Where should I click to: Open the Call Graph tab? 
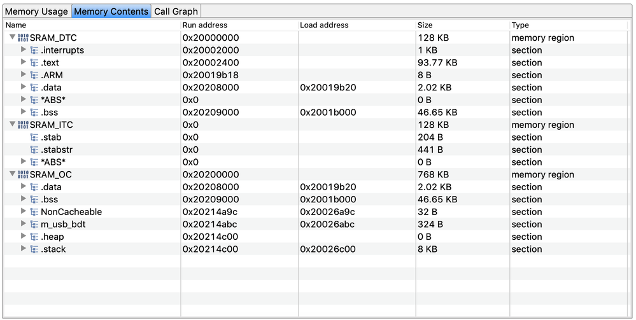pos(176,11)
